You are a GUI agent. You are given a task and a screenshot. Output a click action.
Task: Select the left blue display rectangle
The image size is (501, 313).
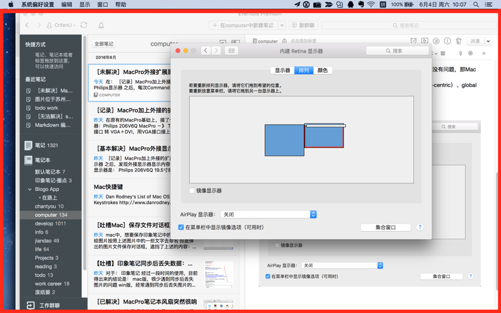click(x=284, y=140)
